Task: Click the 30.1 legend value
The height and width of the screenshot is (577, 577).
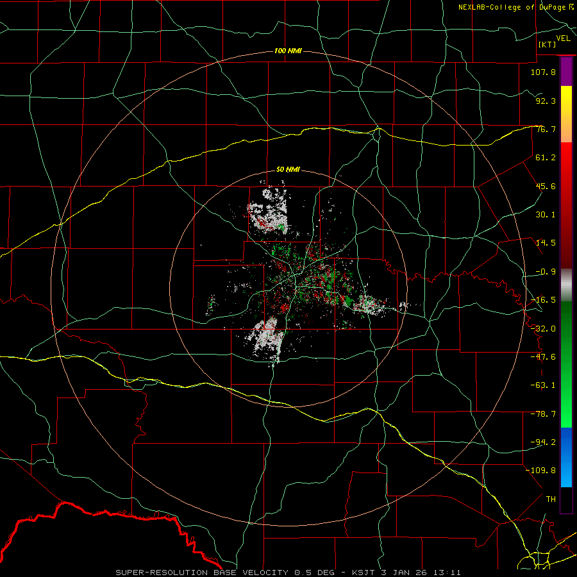Action: (x=546, y=215)
